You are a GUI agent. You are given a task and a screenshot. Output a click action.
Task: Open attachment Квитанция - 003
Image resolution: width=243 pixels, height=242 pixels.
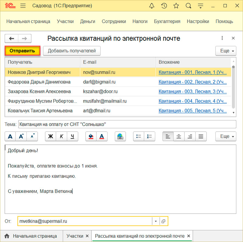coord(193,92)
